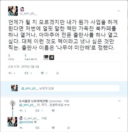Screen dimensions: 128x132
Task: View the first liker's avatar thumbnail
Action: (x=46, y=57)
